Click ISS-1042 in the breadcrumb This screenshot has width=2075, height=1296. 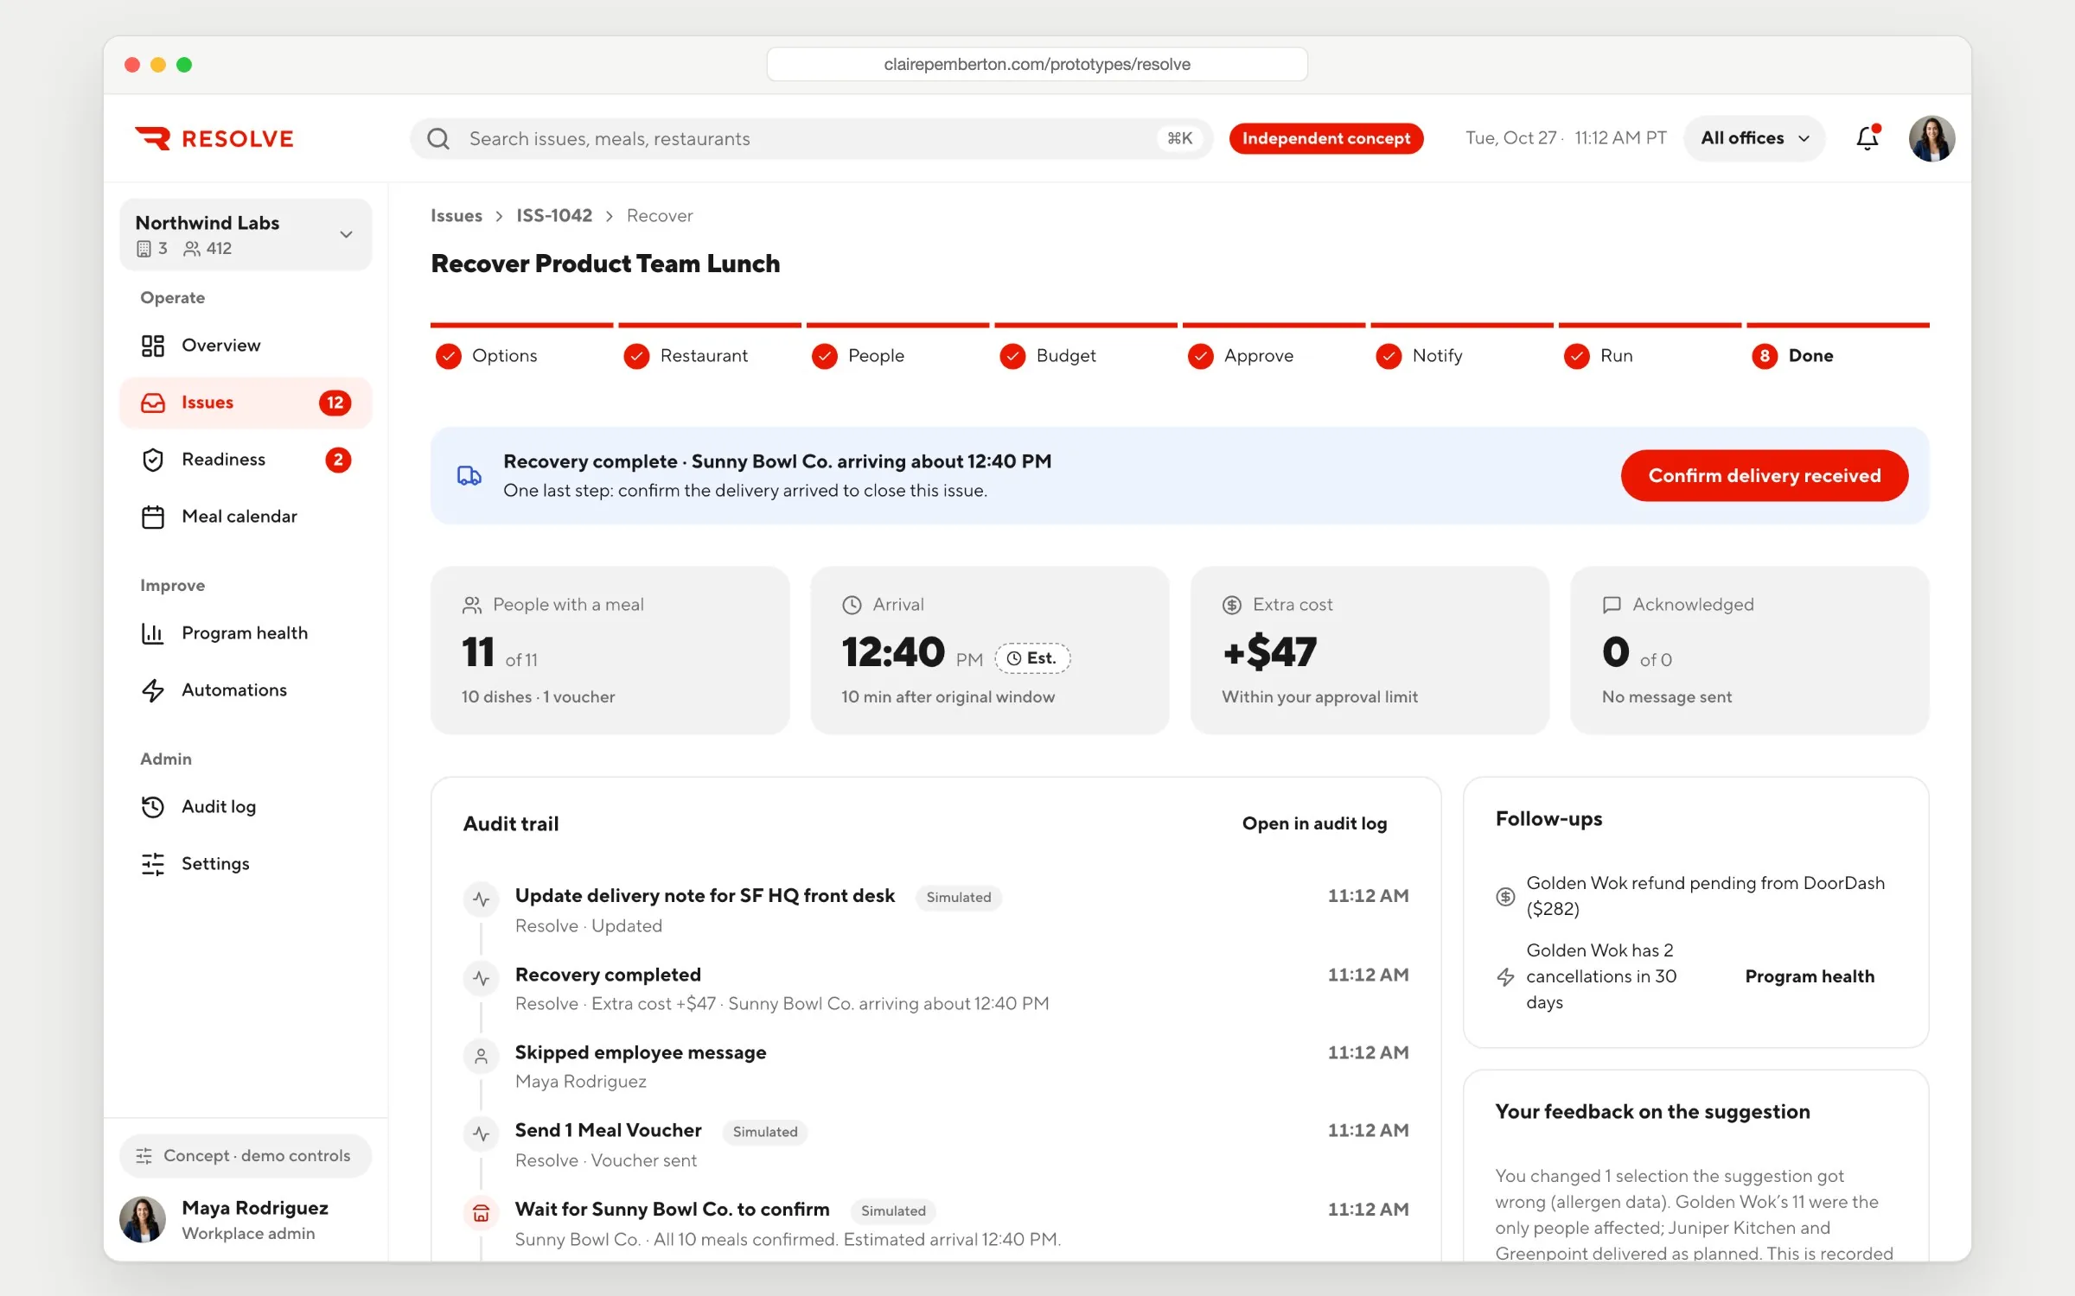point(554,215)
